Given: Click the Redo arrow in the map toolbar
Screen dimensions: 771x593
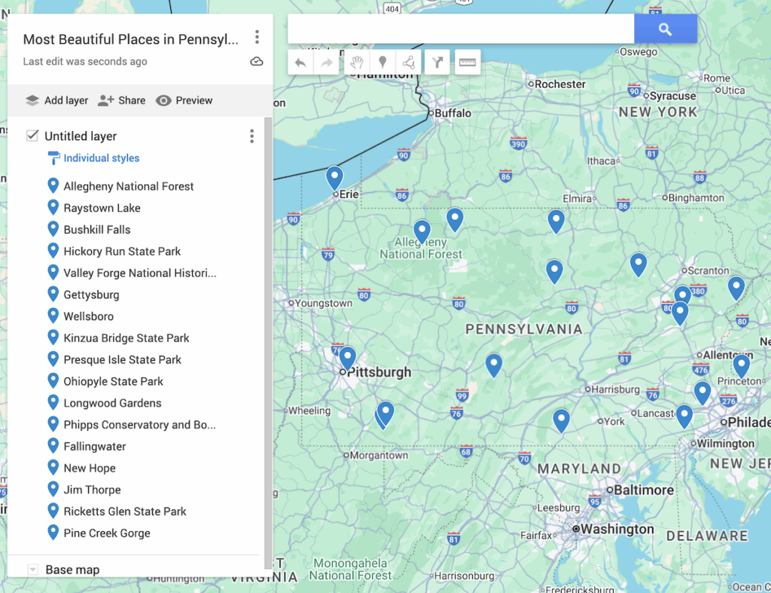Looking at the screenshot, I should [327, 63].
